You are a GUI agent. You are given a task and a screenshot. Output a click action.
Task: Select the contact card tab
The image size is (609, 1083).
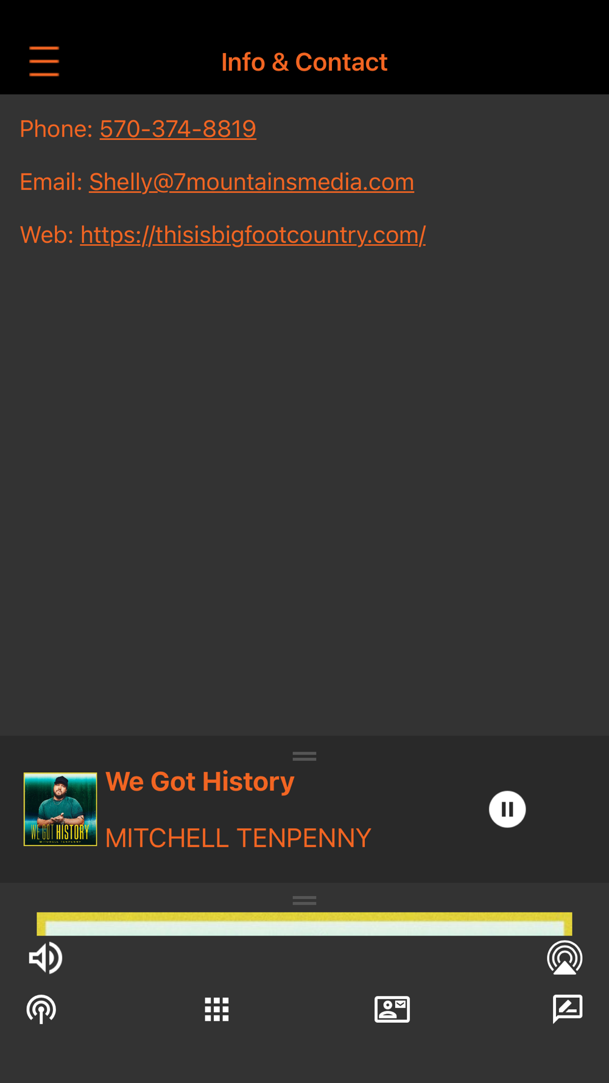click(x=392, y=1009)
